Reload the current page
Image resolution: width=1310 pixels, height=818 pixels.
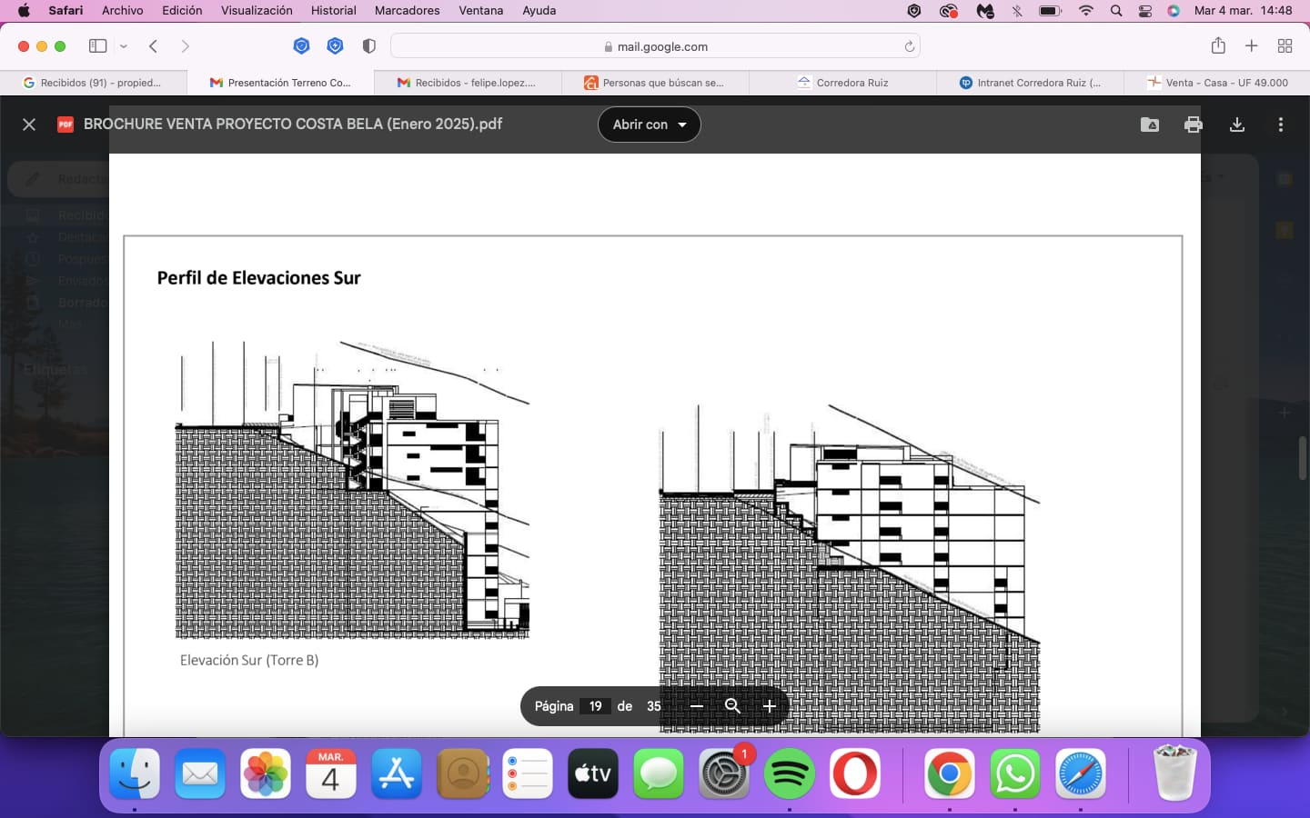(x=909, y=46)
